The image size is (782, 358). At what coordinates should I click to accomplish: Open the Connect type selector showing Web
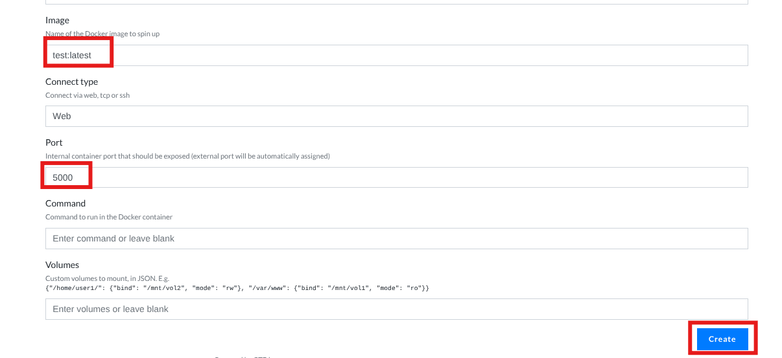coord(396,117)
